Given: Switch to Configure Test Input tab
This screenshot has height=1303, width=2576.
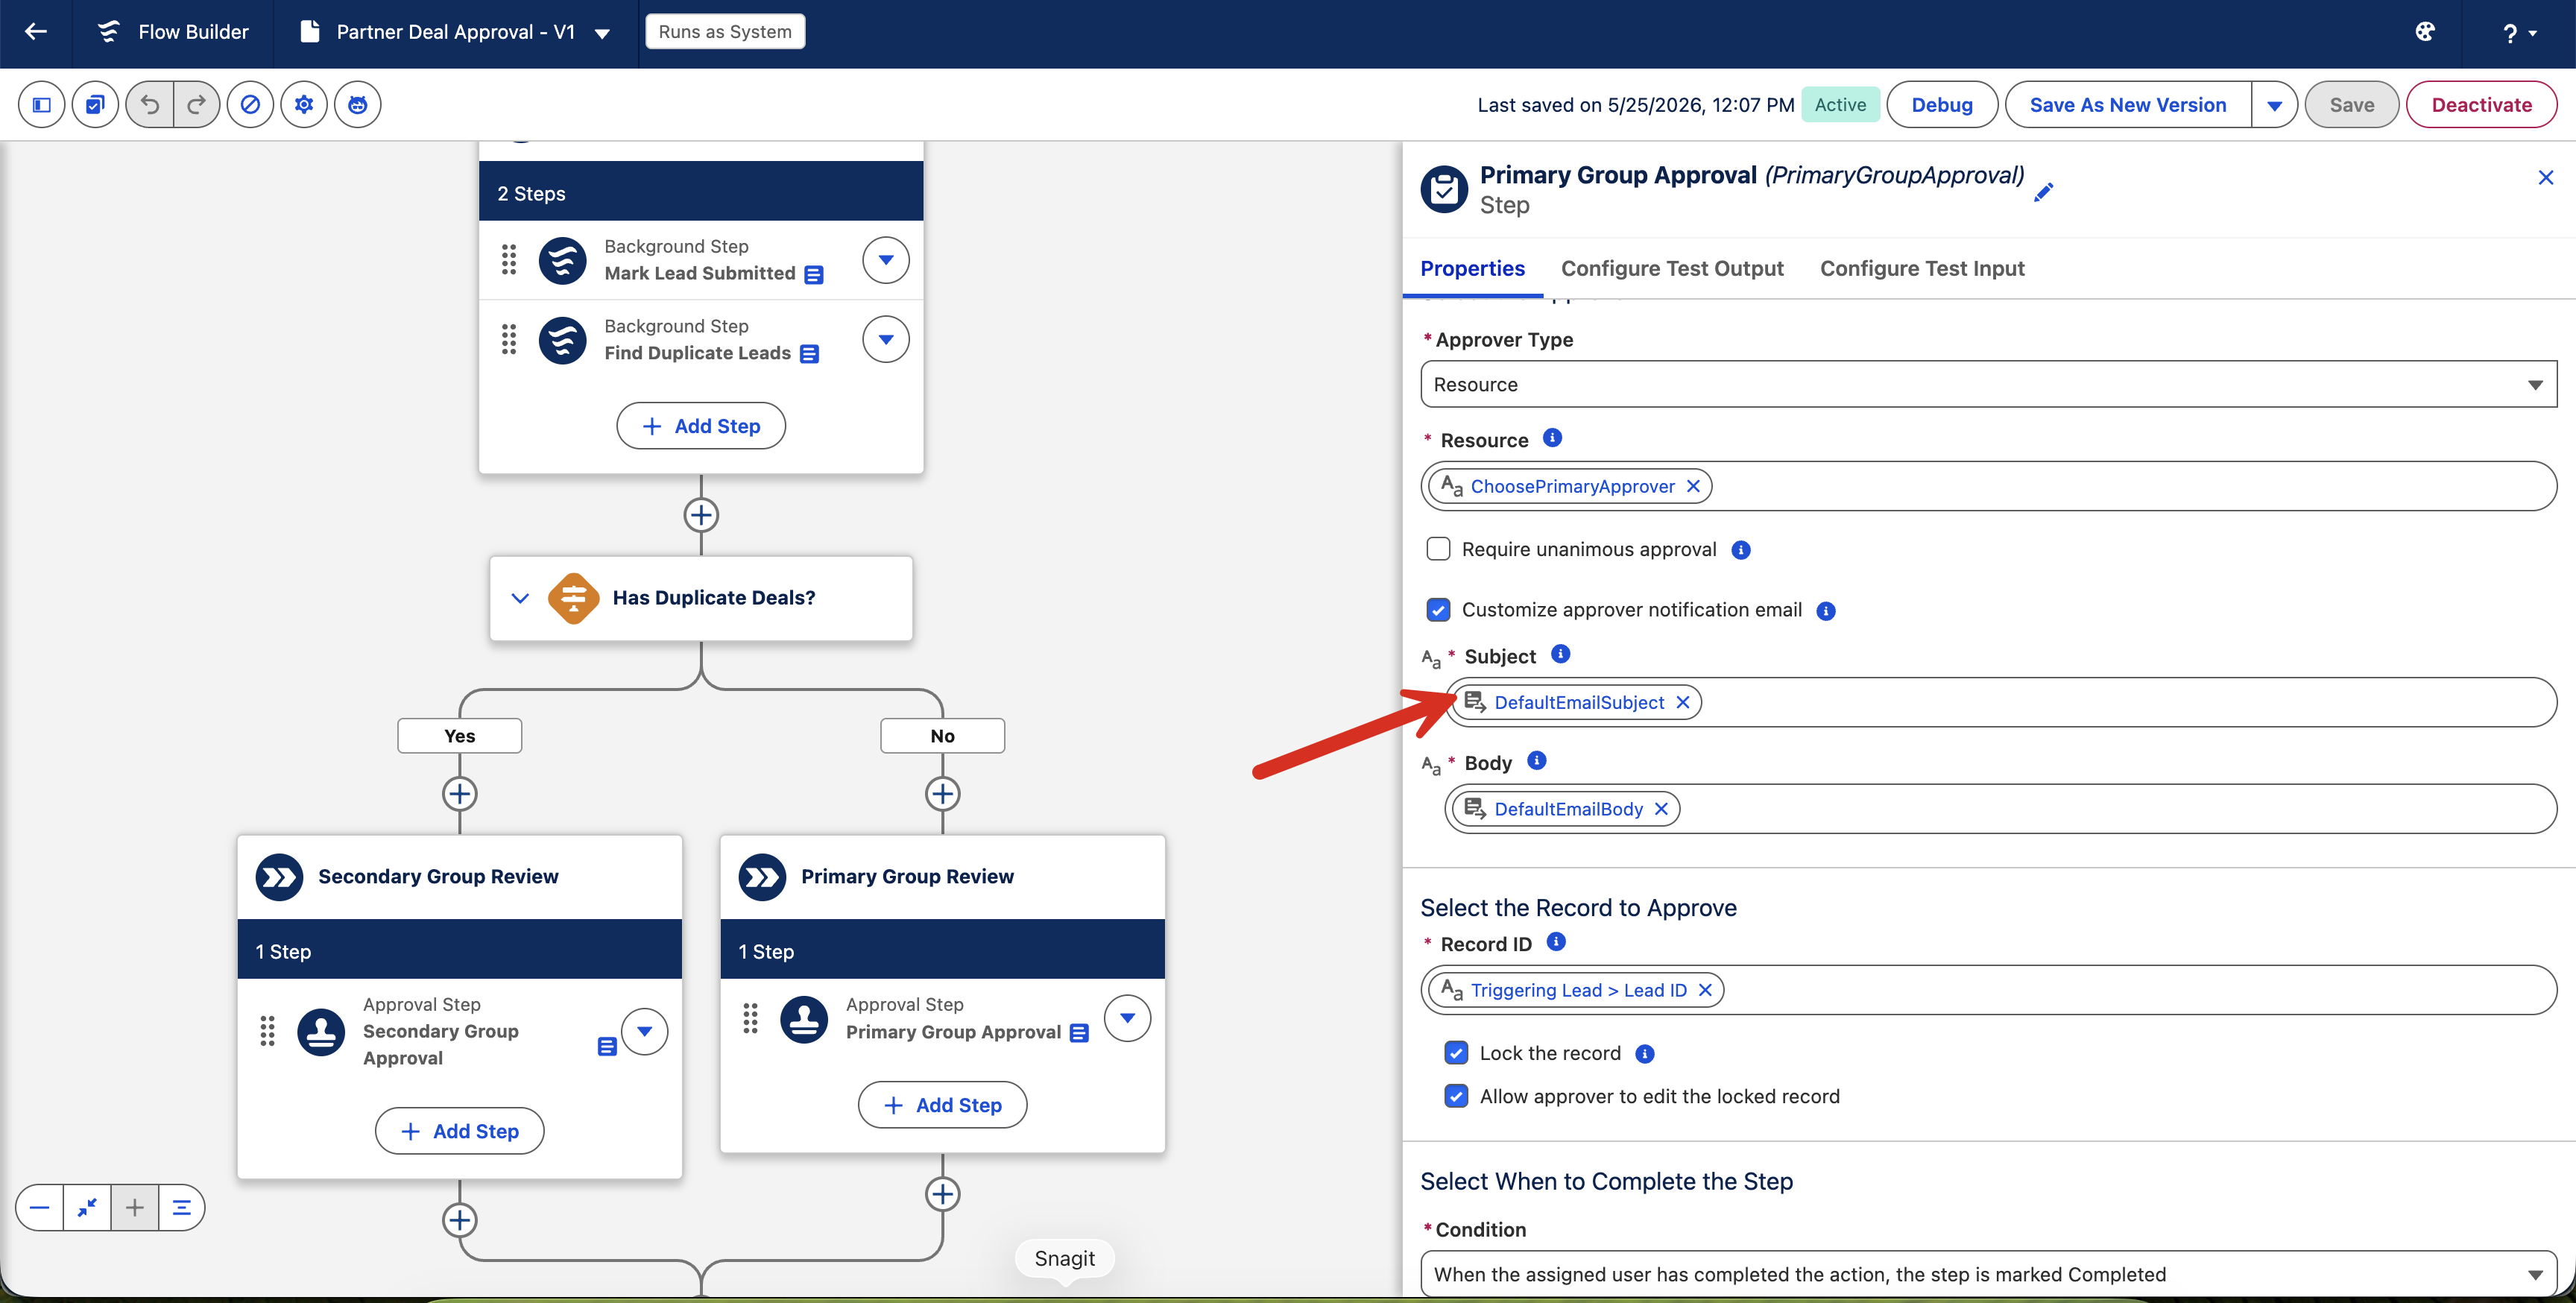Looking at the screenshot, I should click(1922, 268).
